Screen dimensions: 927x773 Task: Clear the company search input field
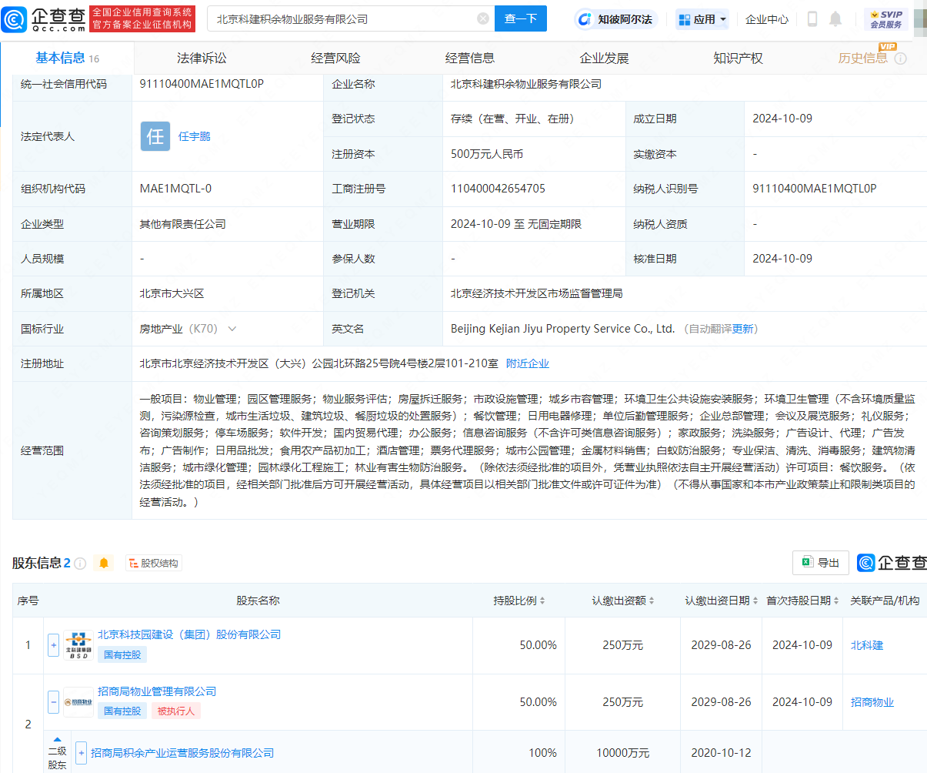click(x=483, y=18)
